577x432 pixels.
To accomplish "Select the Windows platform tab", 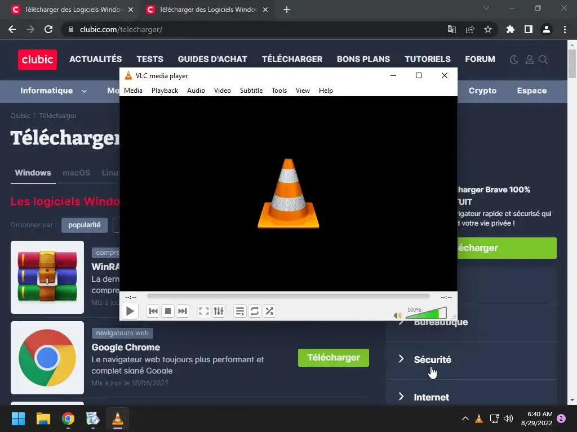I will tap(33, 173).
